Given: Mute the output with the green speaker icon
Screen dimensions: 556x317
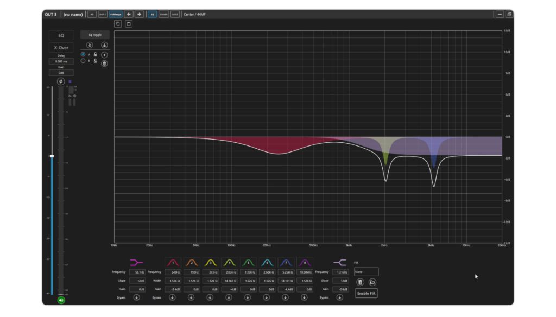Looking at the screenshot, I should pyautogui.click(x=61, y=300).
